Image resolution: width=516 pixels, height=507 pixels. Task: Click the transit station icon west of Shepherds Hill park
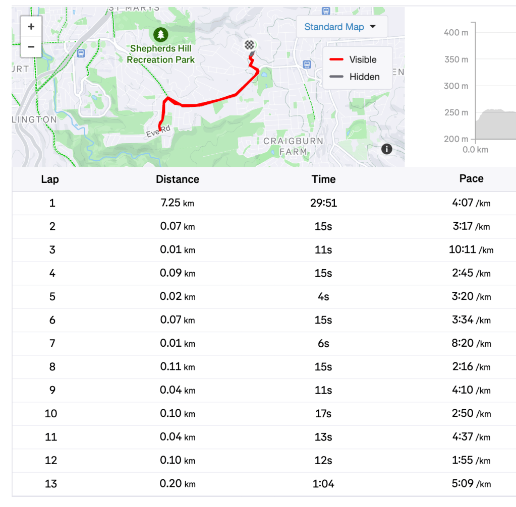(80, 52)
